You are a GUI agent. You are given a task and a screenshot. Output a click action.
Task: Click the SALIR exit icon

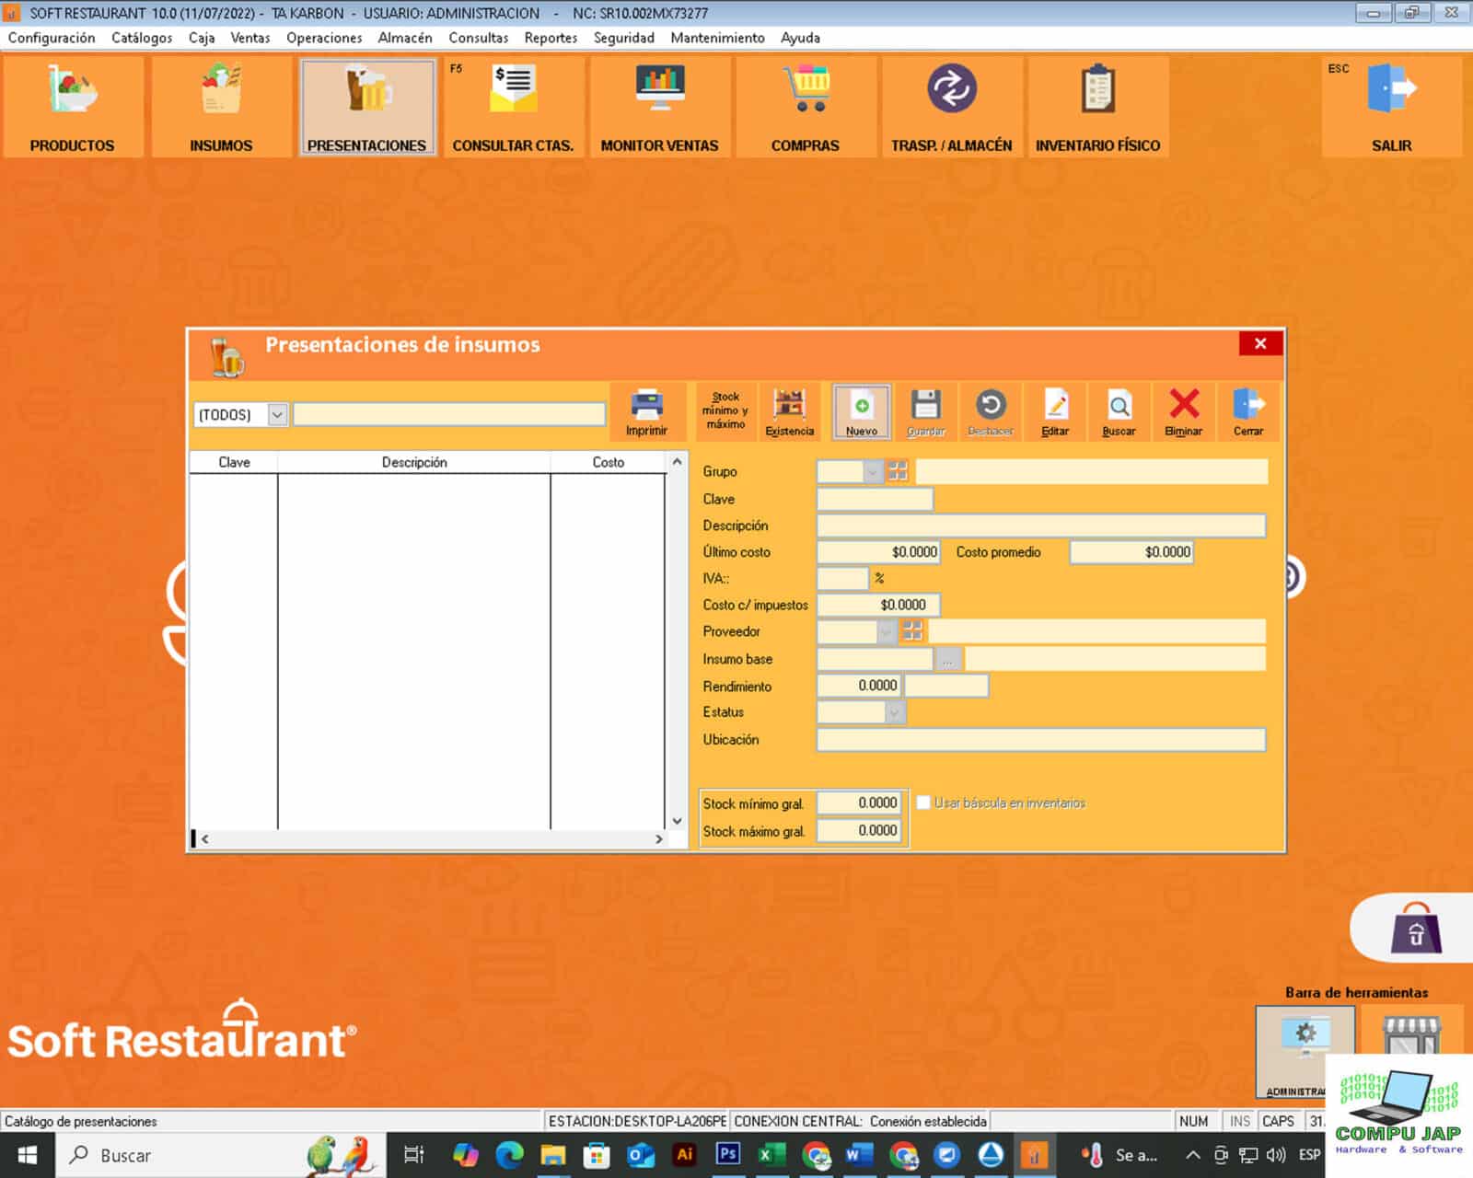[1391, 107]
